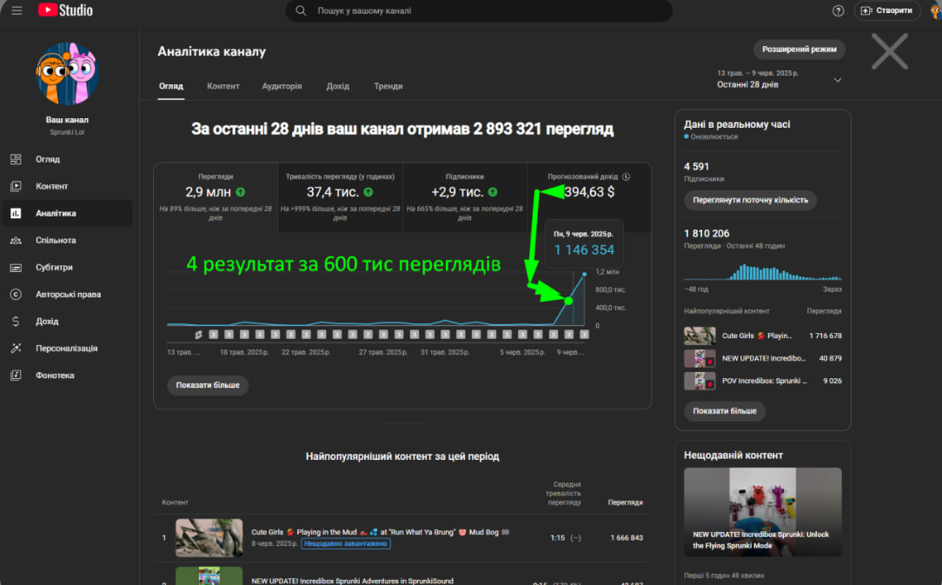942x585 pixels.
Task: Click the Advanced mode button
Action: coord(799,50)
